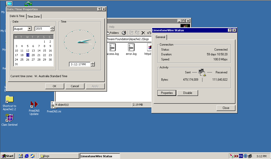Open the month dropdown showing August
Viewport: 271px width, 159px height.
(30, 29)
